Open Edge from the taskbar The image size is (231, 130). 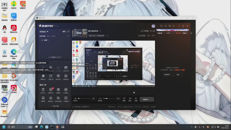41,127
